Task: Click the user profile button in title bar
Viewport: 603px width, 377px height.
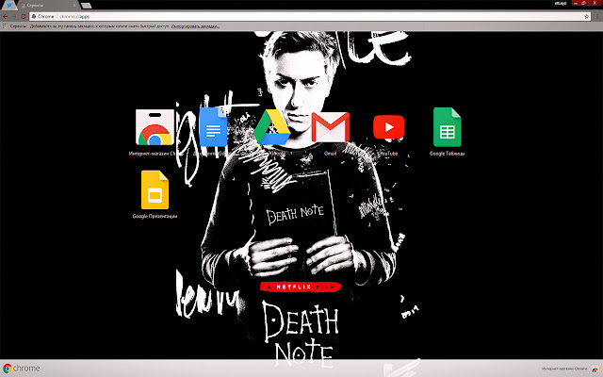Action: pos(561,3)
